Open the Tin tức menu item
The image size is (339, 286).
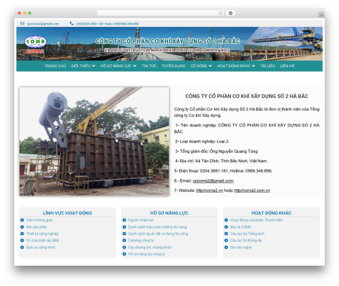click(149, 66)
